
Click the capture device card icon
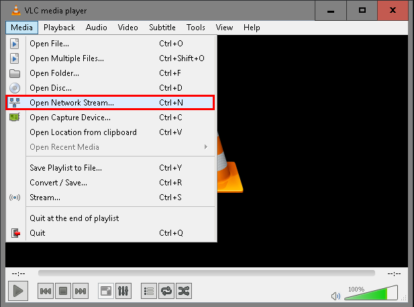(15, 117)
